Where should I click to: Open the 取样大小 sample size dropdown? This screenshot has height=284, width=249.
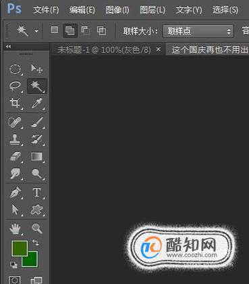click(x=198, y=31)
